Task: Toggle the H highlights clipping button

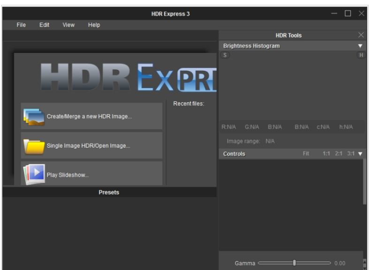Action: (x=361, y=55)
